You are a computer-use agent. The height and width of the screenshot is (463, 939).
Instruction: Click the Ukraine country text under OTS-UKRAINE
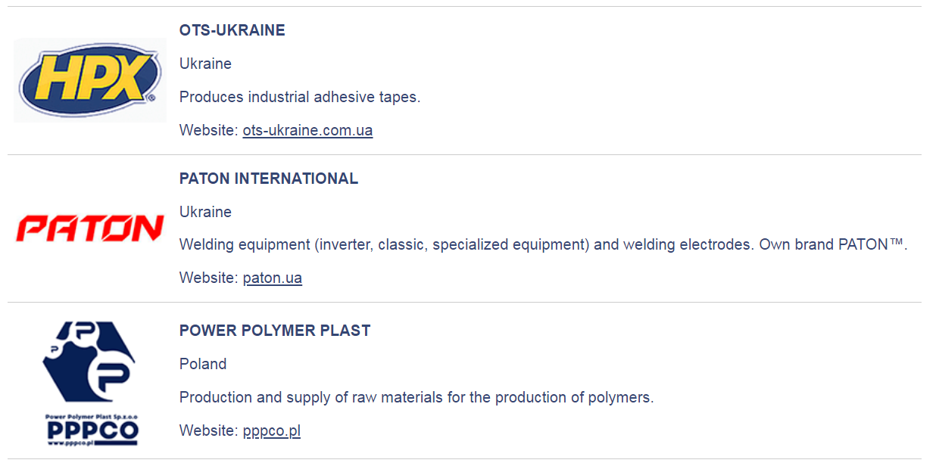205,64
